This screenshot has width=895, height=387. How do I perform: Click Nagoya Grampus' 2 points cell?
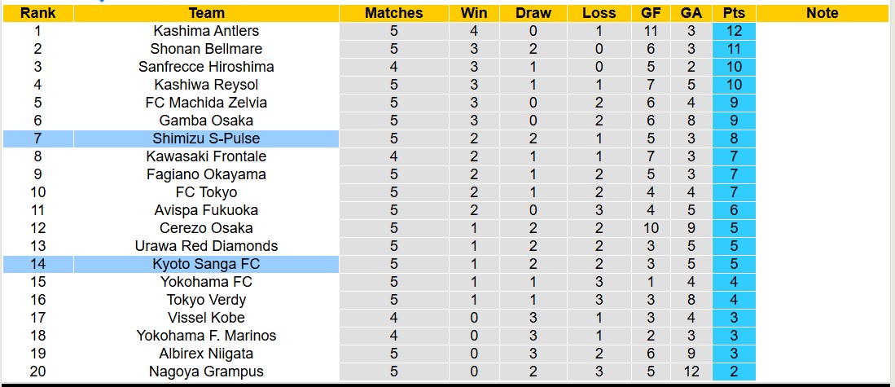(x=733, y=372)
